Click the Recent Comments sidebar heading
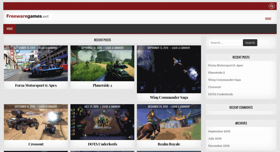The width and height of the screenshot is (280, 152). (241, 107)
